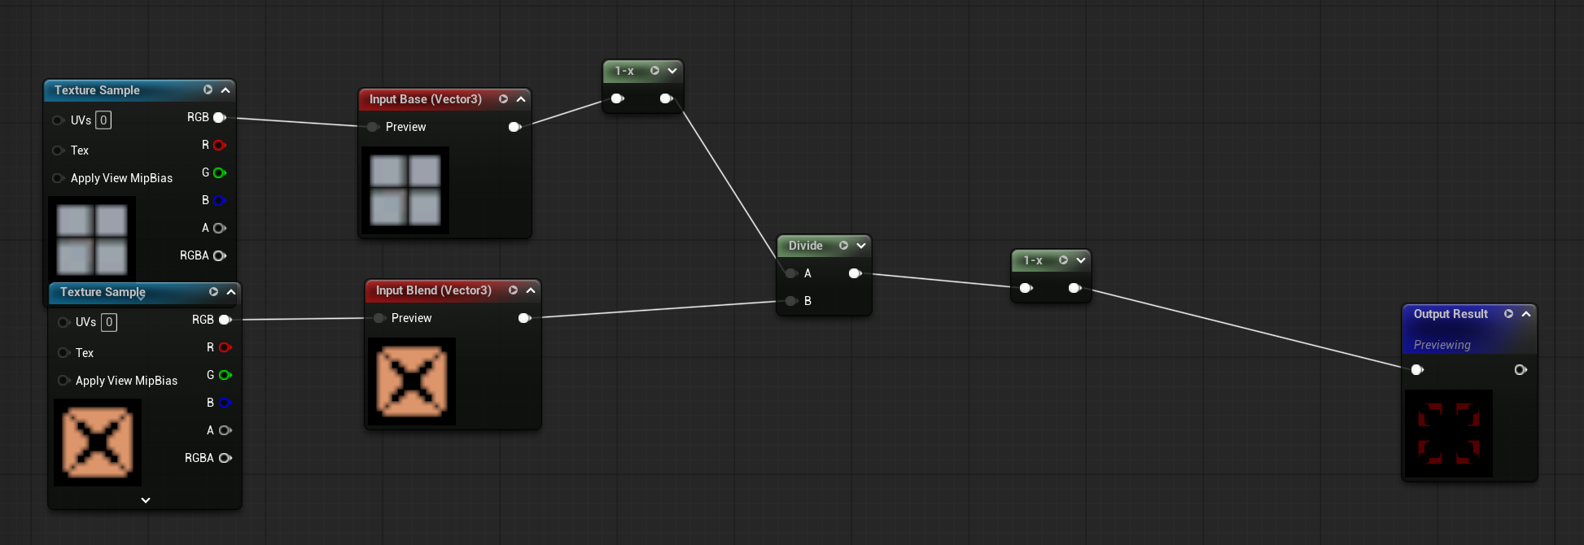Click advanced pins arrow under orange-X Texture Sample
1584x545 pixels.
[146, 500]
